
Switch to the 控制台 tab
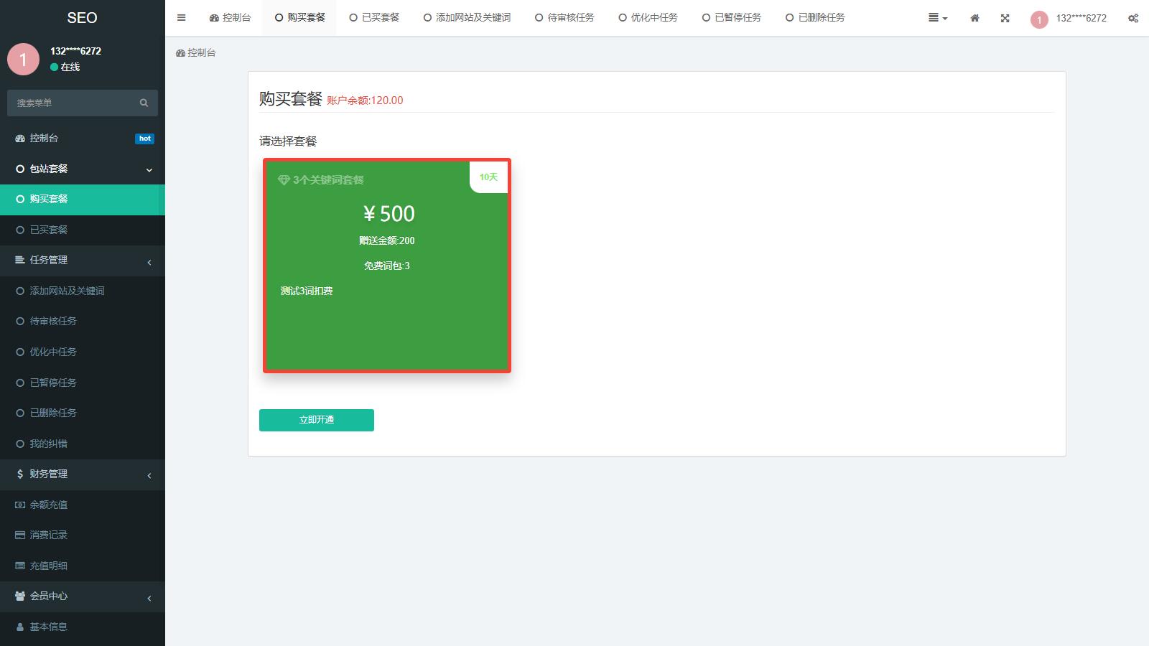[230, 18]
